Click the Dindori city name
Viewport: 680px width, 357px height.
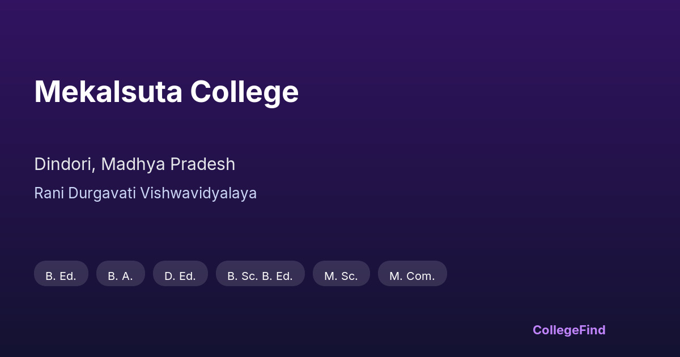tap(64, 164)
